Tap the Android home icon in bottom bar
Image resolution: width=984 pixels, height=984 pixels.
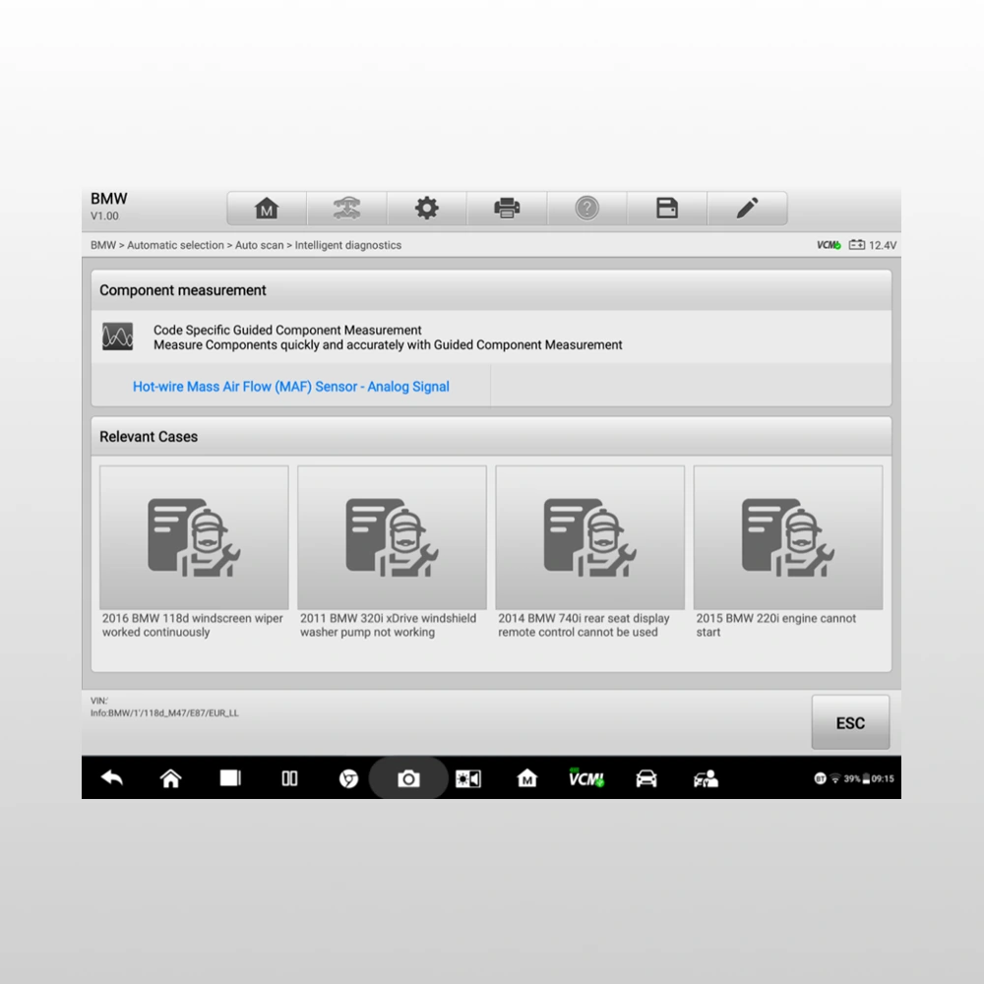170,778
